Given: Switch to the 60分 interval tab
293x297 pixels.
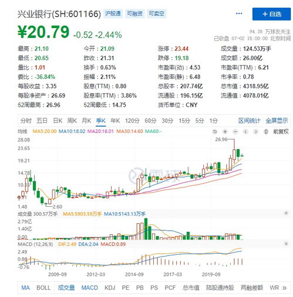Looking at the screenshot, I should (150, 121).
